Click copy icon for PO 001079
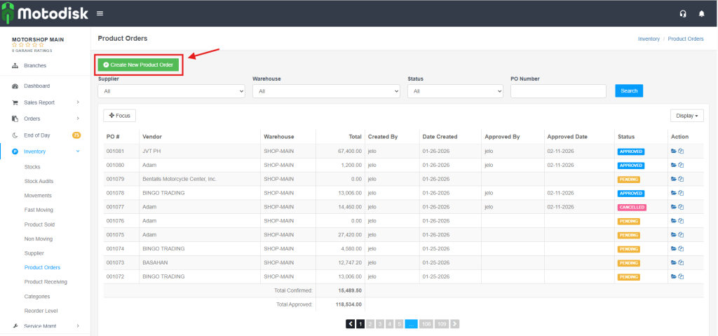The width and height of the screenshot is (718, 336). [681, 179]
